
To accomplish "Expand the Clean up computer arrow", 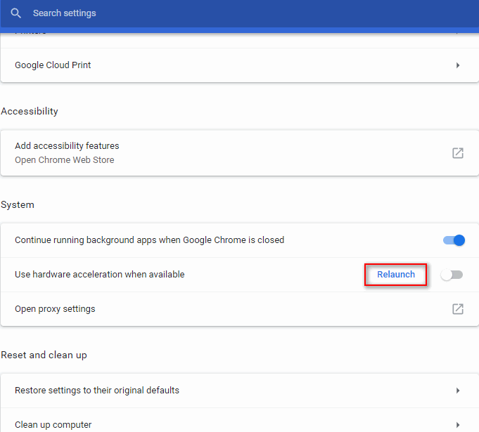I will [x=458, y=424].
